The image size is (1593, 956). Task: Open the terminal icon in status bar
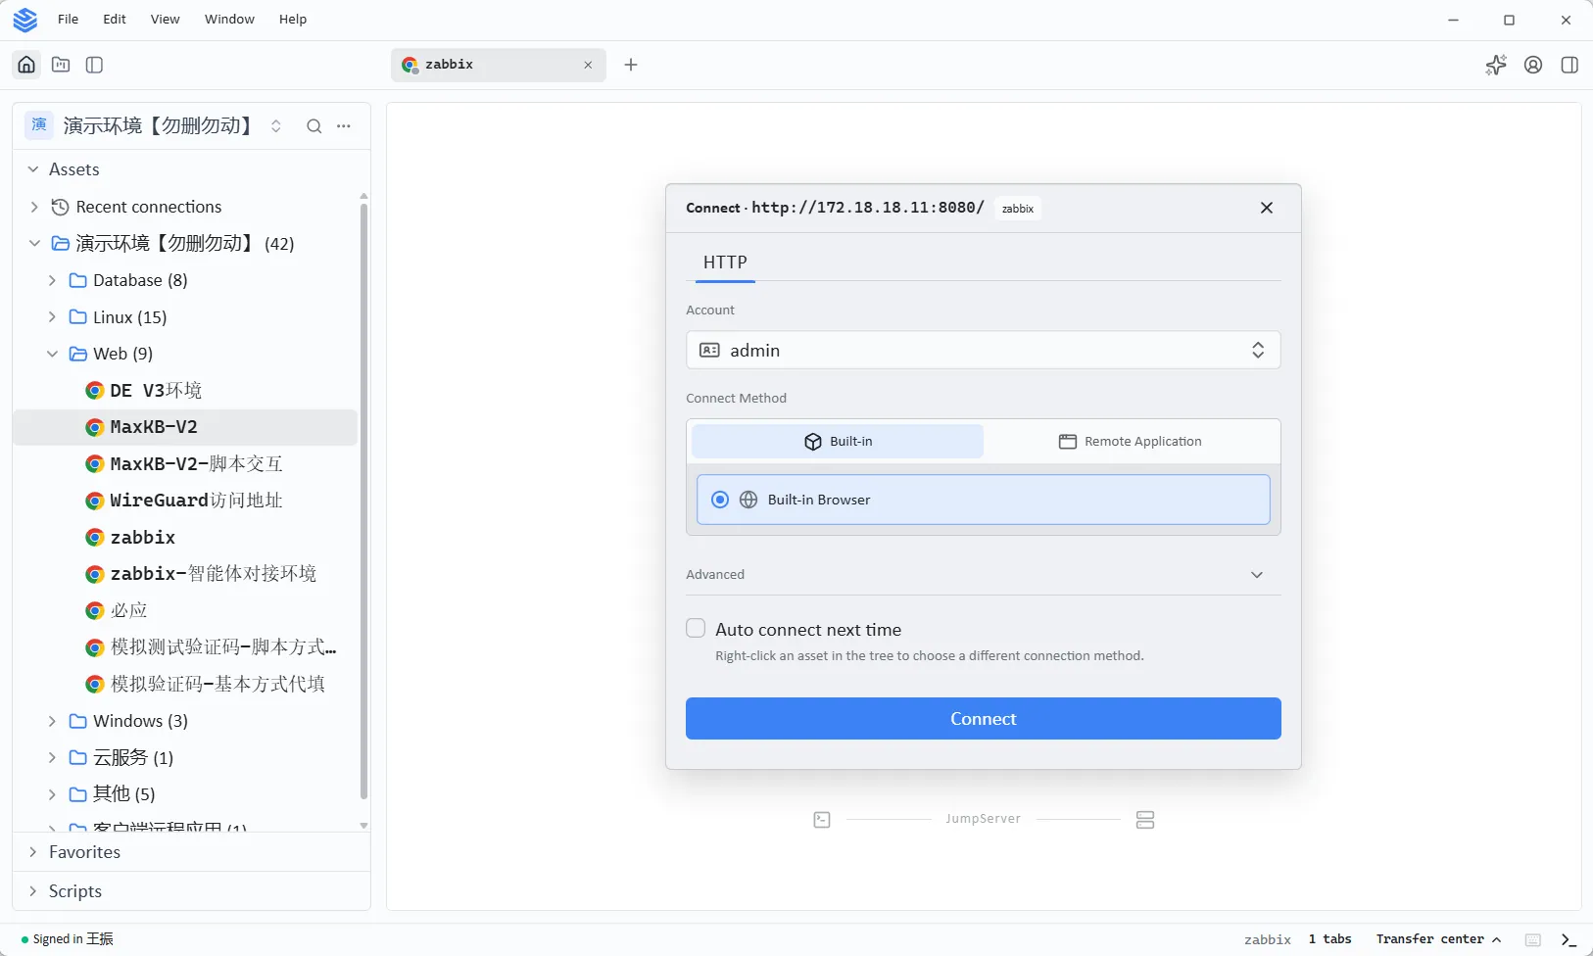click(1569, 939)
